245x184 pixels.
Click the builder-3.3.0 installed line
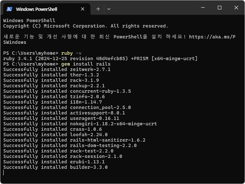click(55, 167)
